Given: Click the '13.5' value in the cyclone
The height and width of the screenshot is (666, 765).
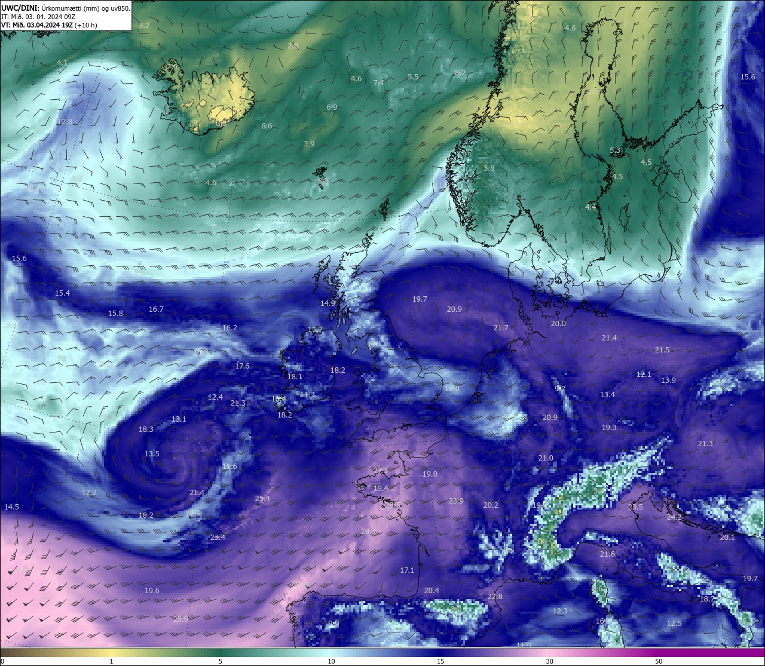Looking at the screenshot, I should point(152,454).
